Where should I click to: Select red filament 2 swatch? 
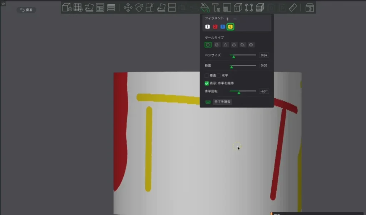pos(215,26)
